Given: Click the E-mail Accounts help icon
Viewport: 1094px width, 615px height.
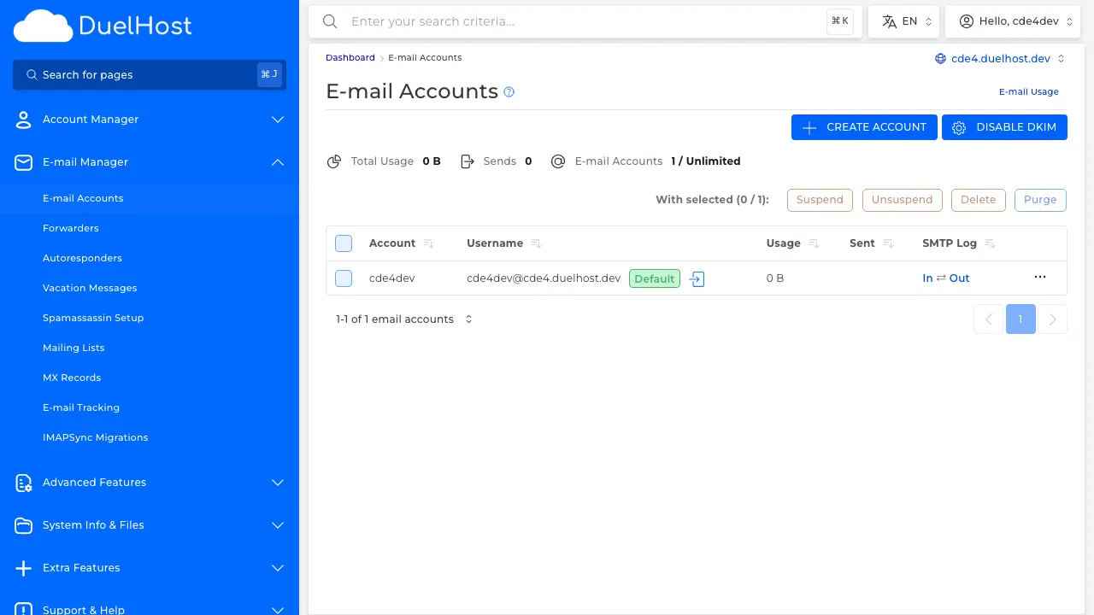Looking at the screenshot, I should click(509, 91).
